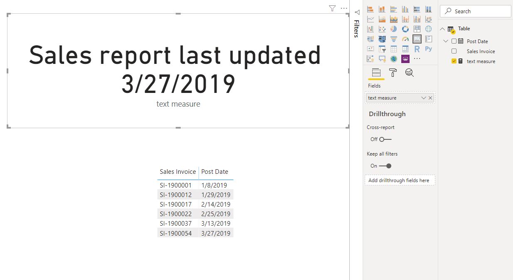Screen dimensions: 513x280
Task: Select the 100% stacked bar chart visual
Action: coord(417,9)
